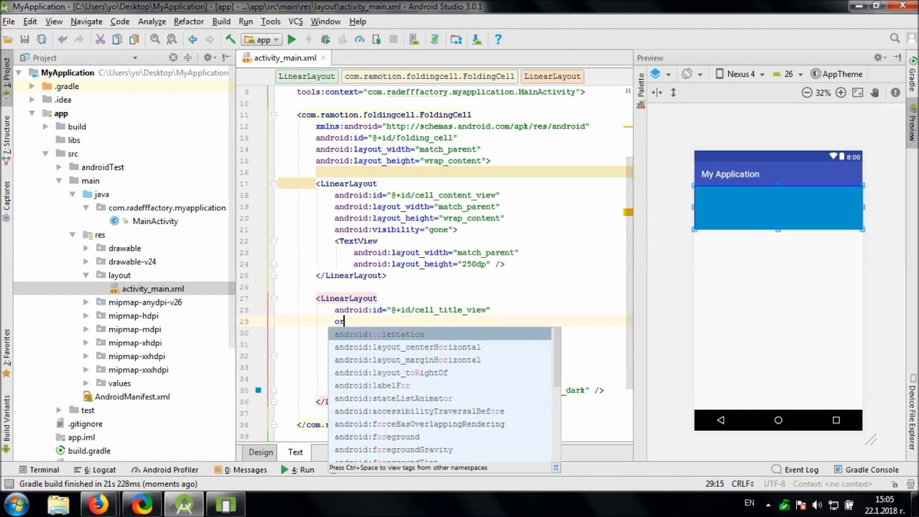Switch to the Design tab

pyautogui.click(x=261, y=452)
